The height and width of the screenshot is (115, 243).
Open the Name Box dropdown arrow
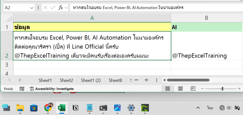click(32, 8)
